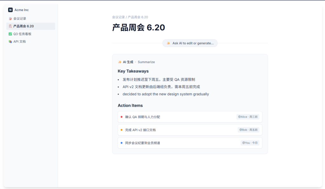Click the Ask AI to edit or generate field

coord(190,43)
